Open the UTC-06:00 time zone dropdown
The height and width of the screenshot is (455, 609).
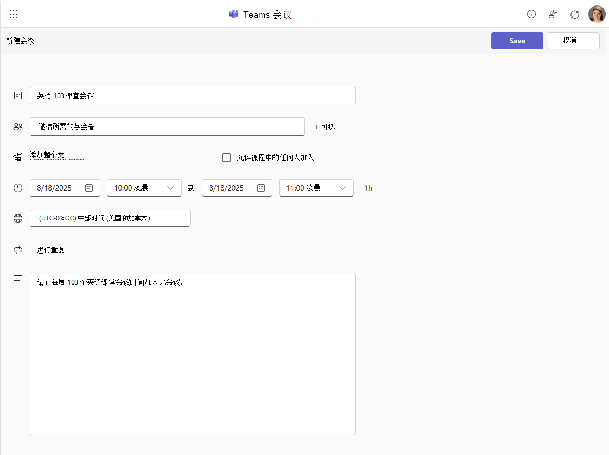(110, 218)
